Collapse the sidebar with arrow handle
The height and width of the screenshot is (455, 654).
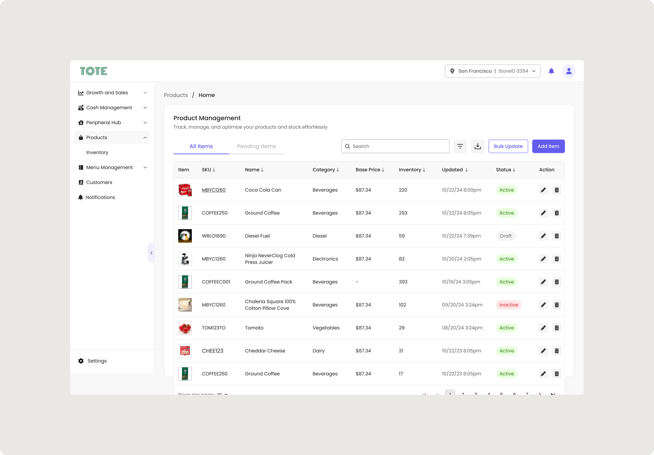click(x=151, y=253)
